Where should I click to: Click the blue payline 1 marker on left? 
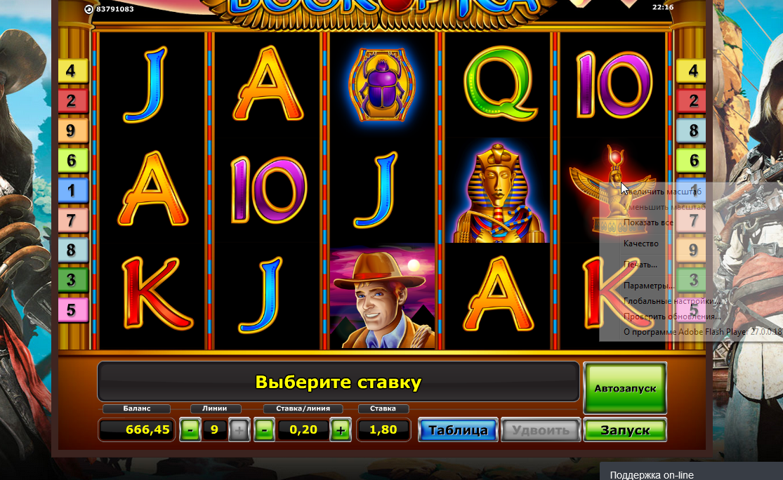(74, 190)
